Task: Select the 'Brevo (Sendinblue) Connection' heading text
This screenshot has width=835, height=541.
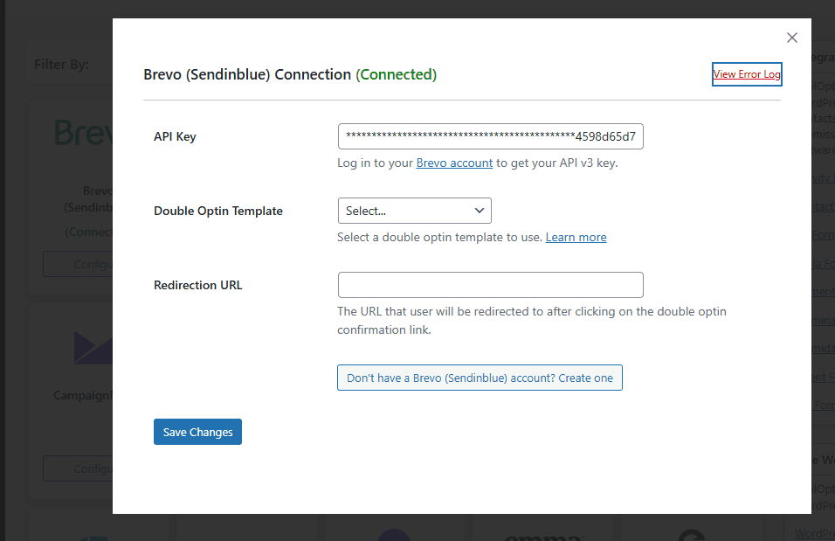Action: (247, 74)
